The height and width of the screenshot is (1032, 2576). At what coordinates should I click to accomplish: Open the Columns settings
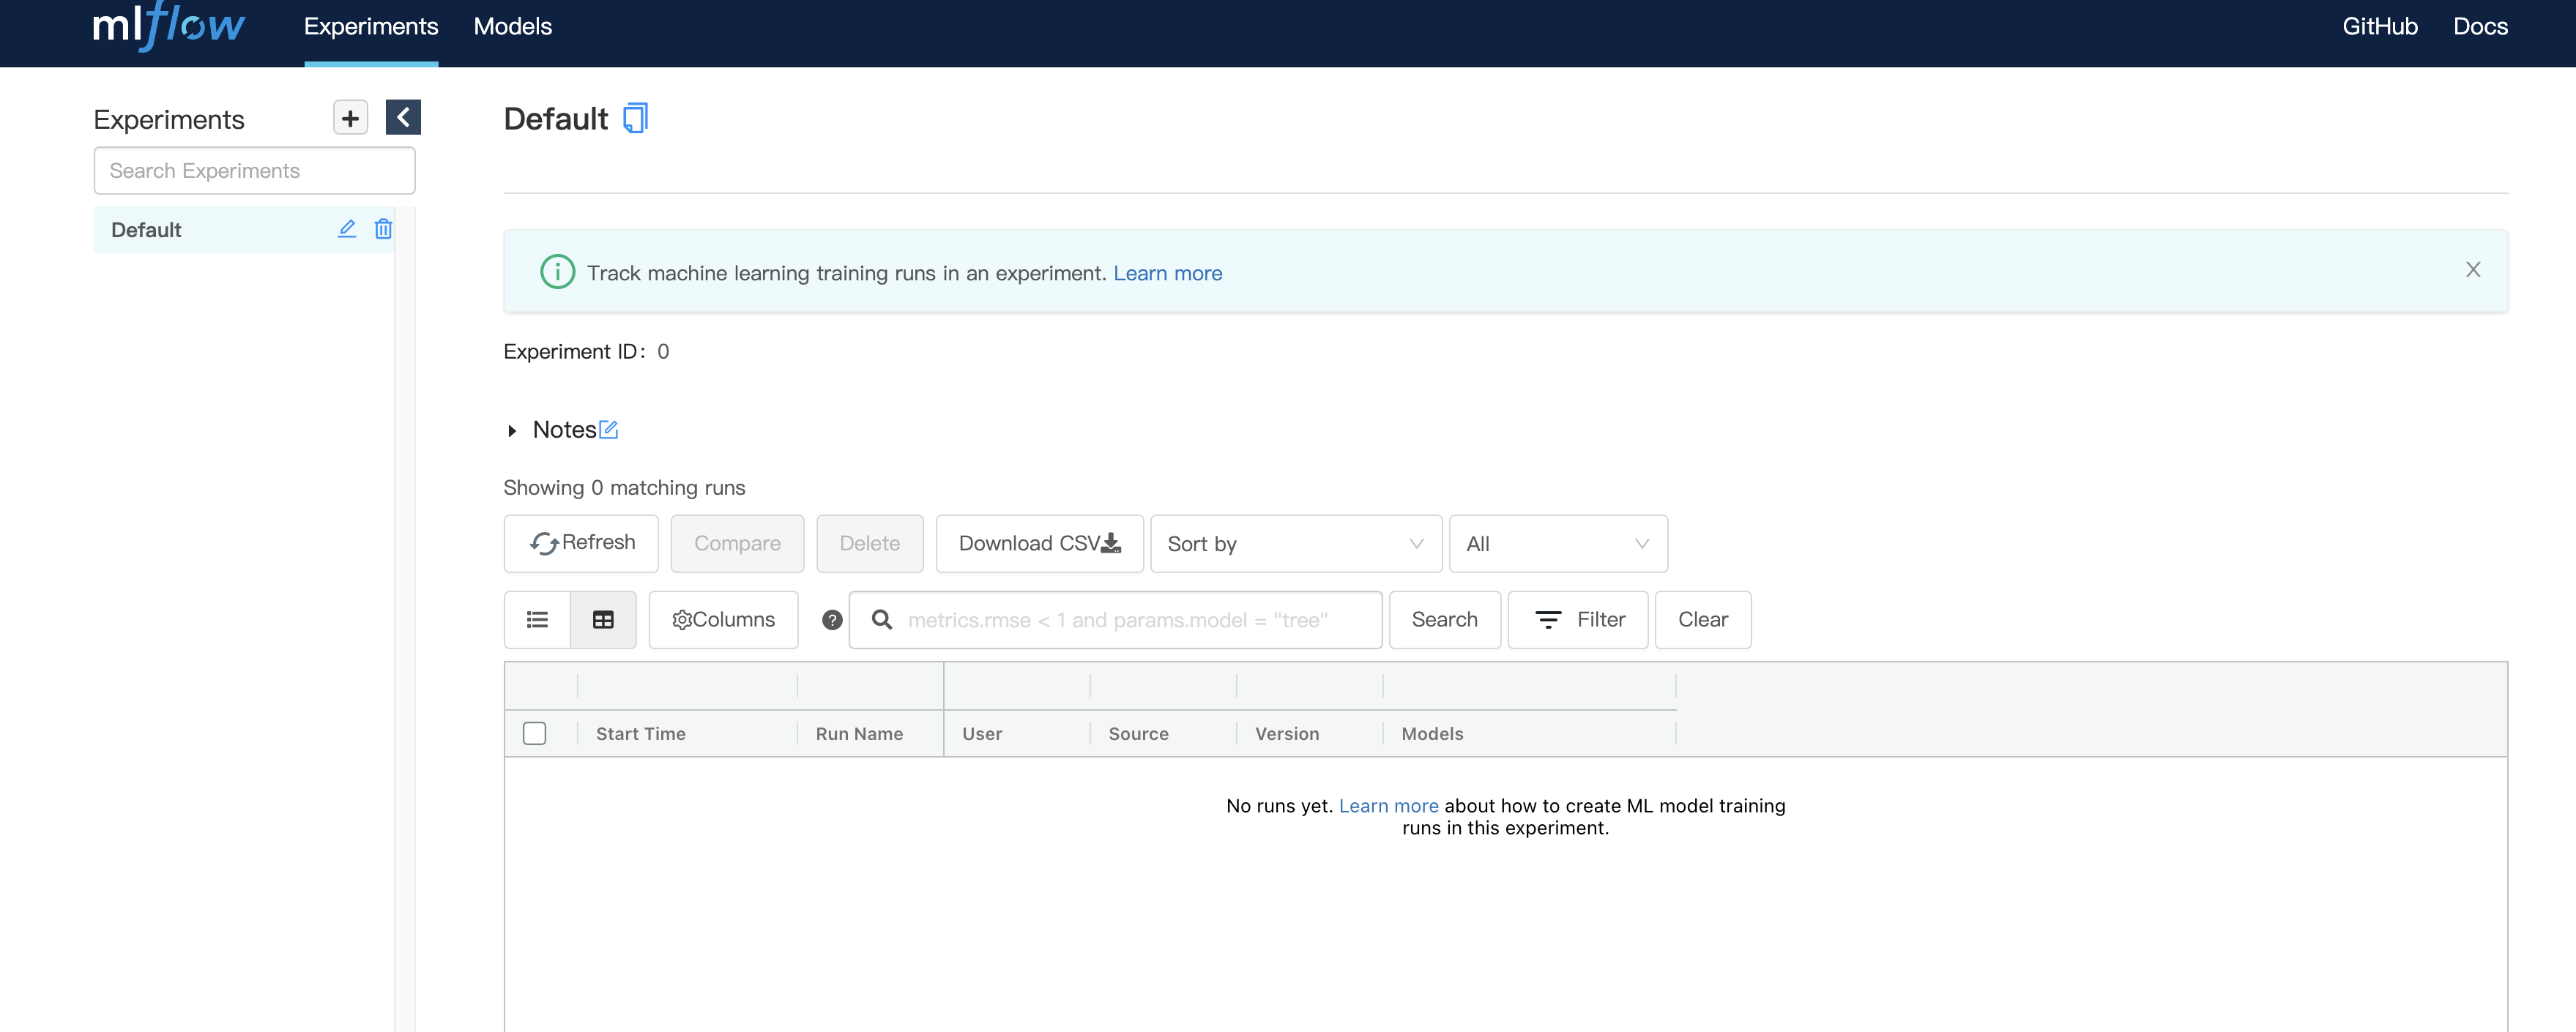coord(723,620)
